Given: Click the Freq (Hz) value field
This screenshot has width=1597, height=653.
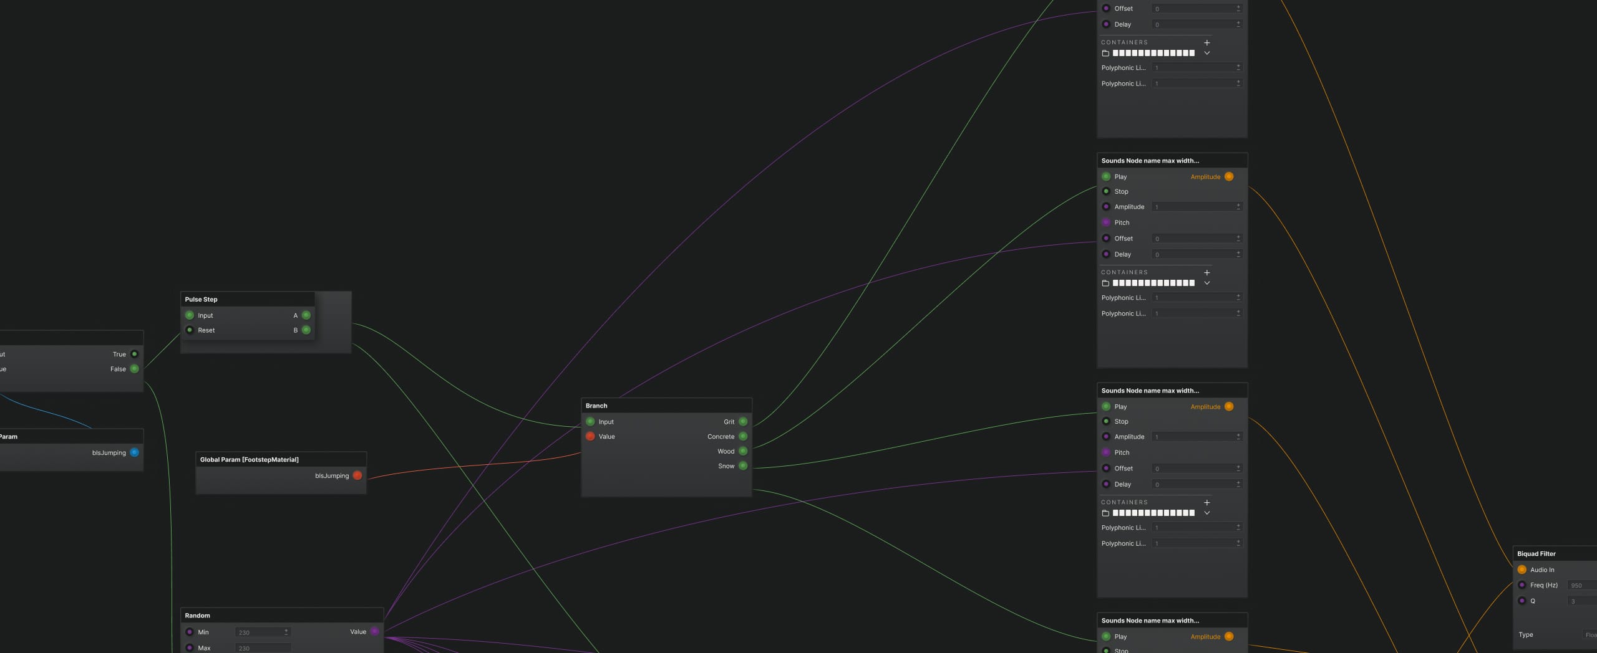Looking at the screenshot, I should click(1581, 585).
